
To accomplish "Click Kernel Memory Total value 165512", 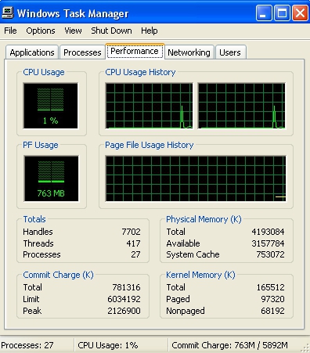I will tap(270, 287).
